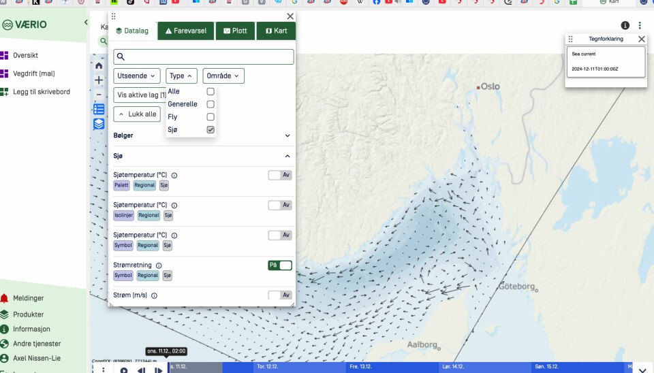654x373 pixels.
Task: Click the Lukk alle button
Action: 137,114
